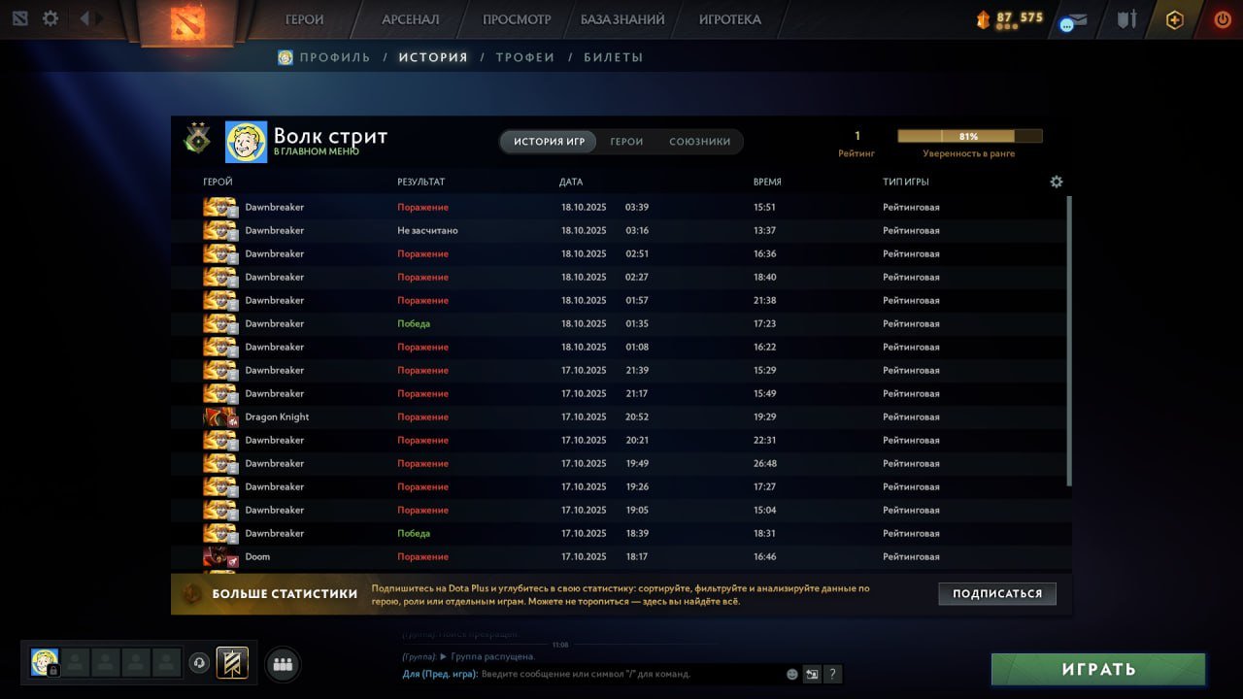The image size is (1243, 699).
Task: Open the mail icon in top bar
Action: click(1073, 20)
